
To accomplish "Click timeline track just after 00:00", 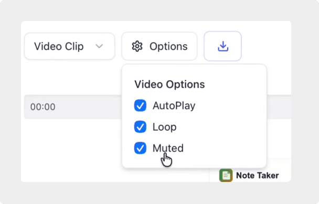I will [88, 107].
